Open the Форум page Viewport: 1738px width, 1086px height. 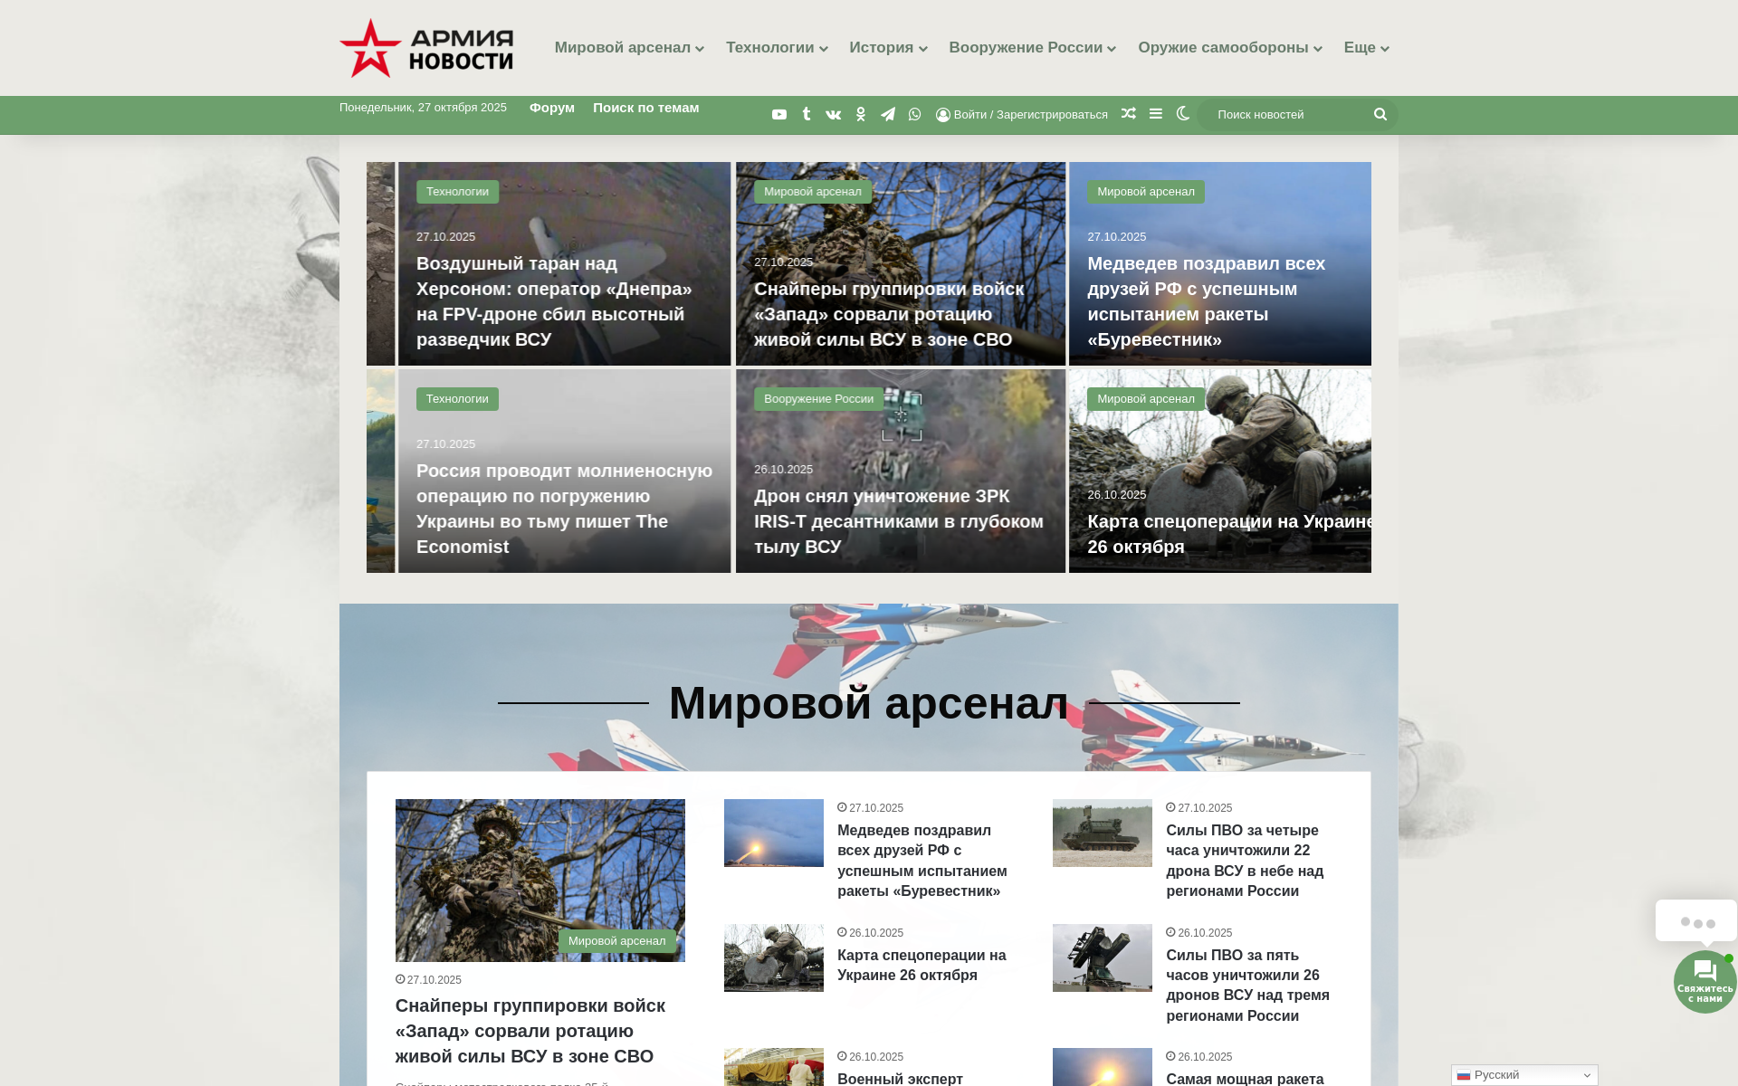point(551,108)
